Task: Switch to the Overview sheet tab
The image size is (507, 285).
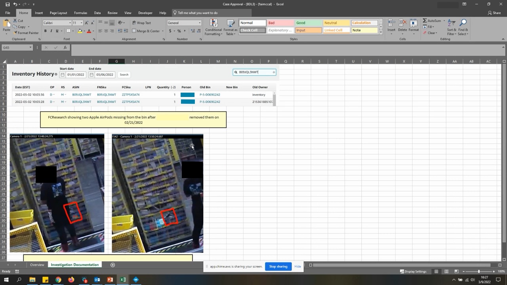Action: pyautogui.click(x=37, y=265)
